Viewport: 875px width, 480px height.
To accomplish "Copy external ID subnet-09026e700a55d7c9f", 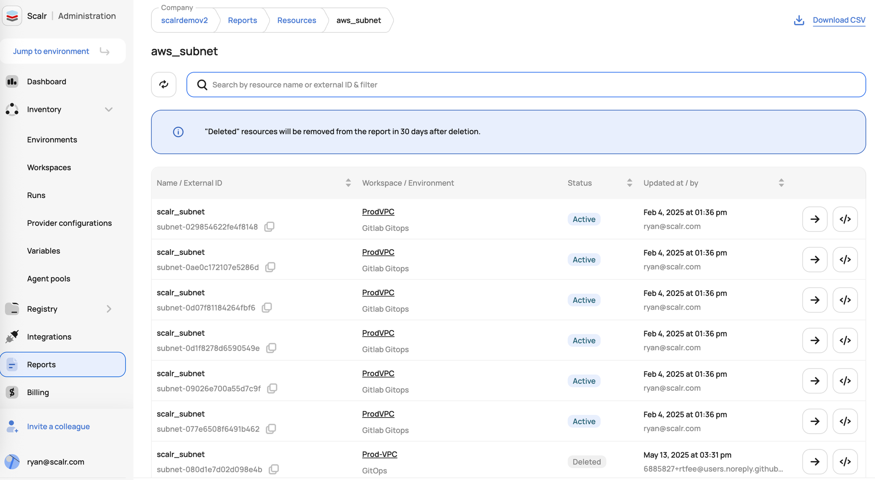I will click(272, 388).
